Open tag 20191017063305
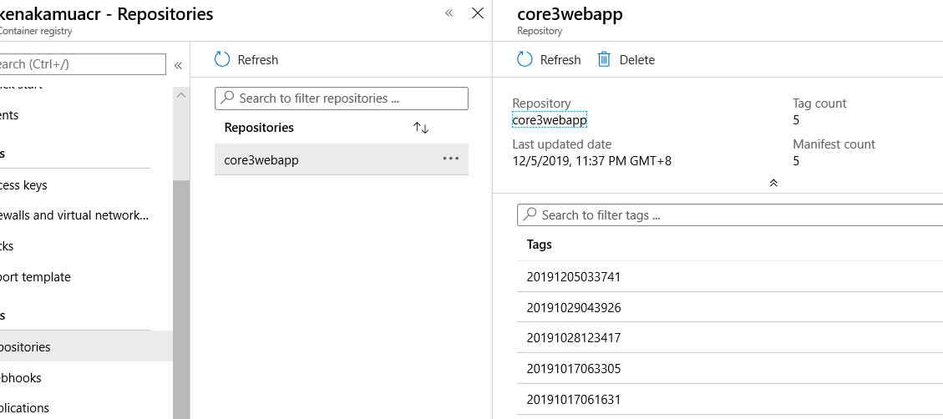This screenshot has width=943, height=419. click(x=574, y=369)
